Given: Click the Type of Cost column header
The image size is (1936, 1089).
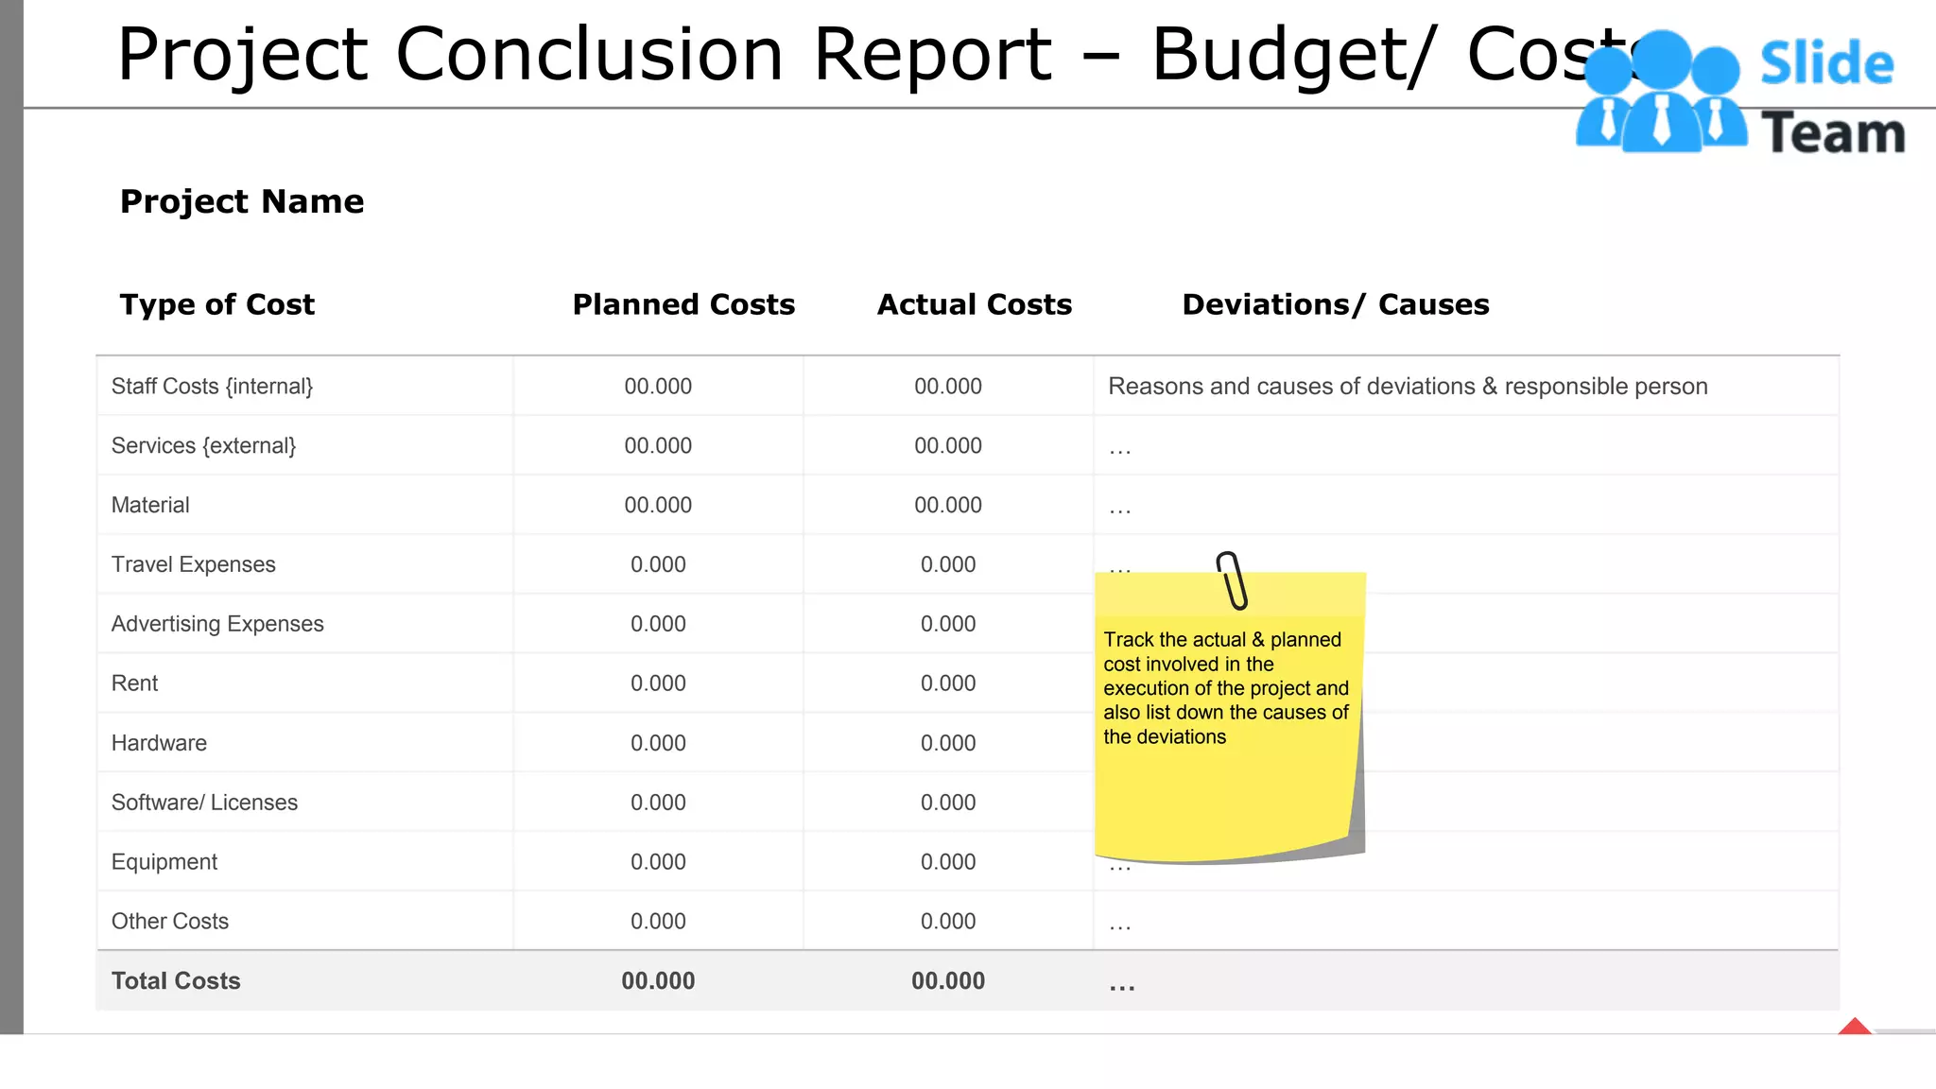Looking at the screenshot, I should point(216,304).
